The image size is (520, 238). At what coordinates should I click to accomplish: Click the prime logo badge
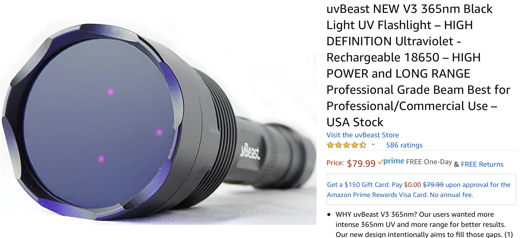[x=391, y=161]
